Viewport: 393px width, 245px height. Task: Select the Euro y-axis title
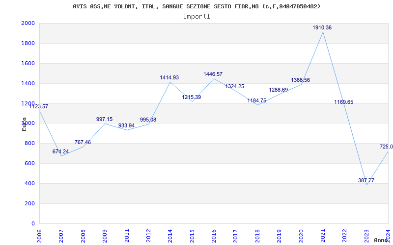[x=24, y=124]
